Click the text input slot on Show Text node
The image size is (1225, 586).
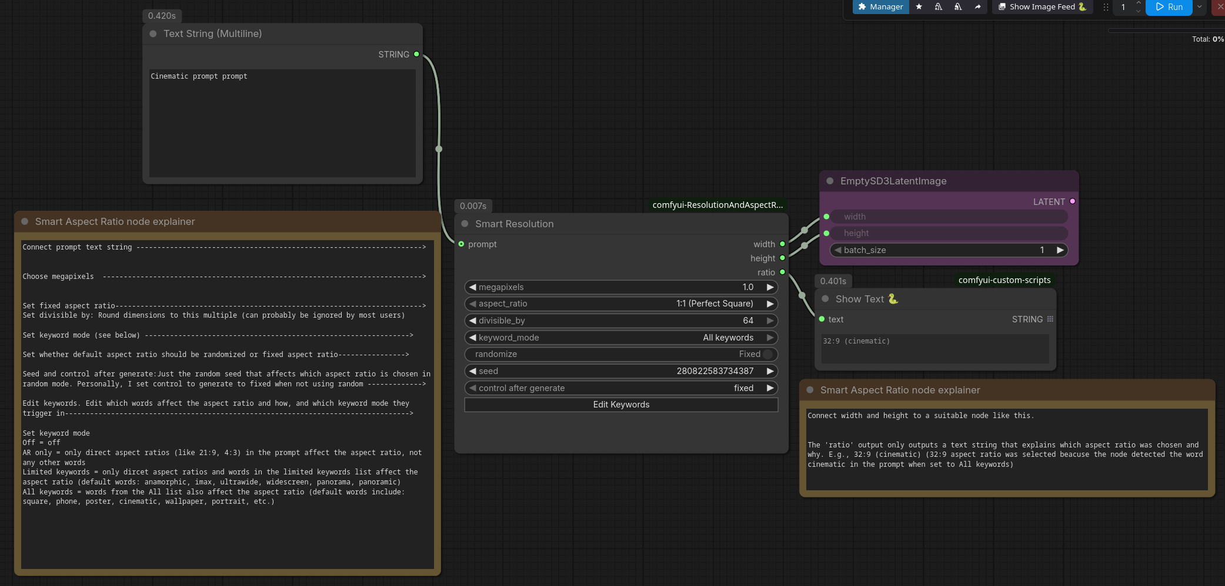point(822,319)
